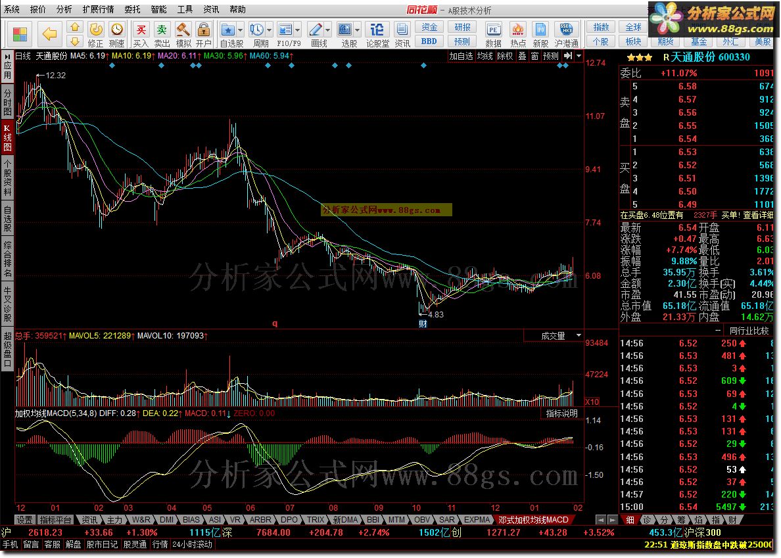The image size is (781, 558).
Task: Click the tab scroll right arrow
Action: click(613, 520)
